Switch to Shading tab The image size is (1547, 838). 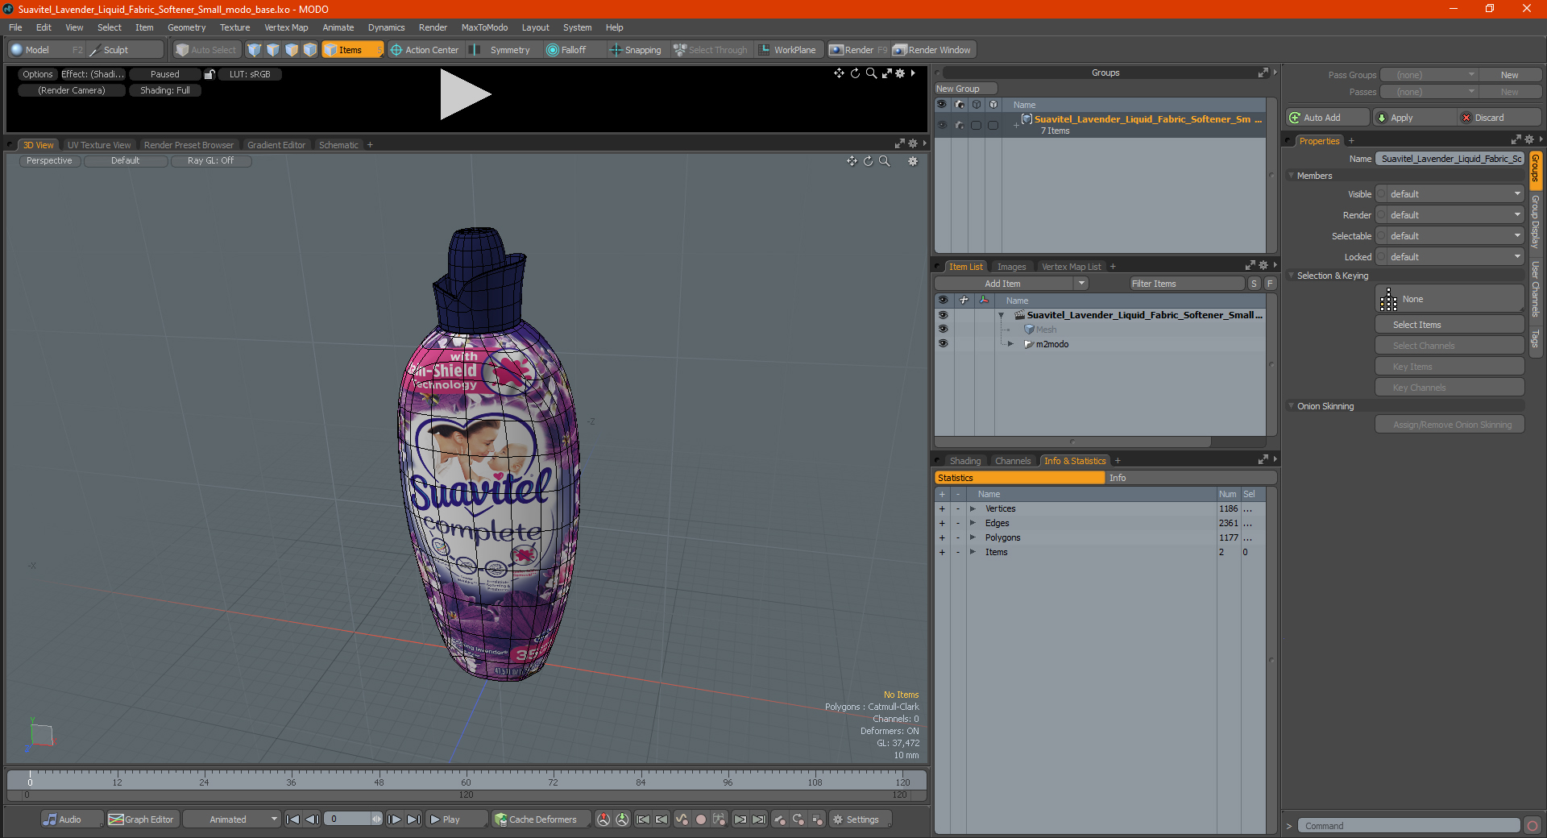965,461
